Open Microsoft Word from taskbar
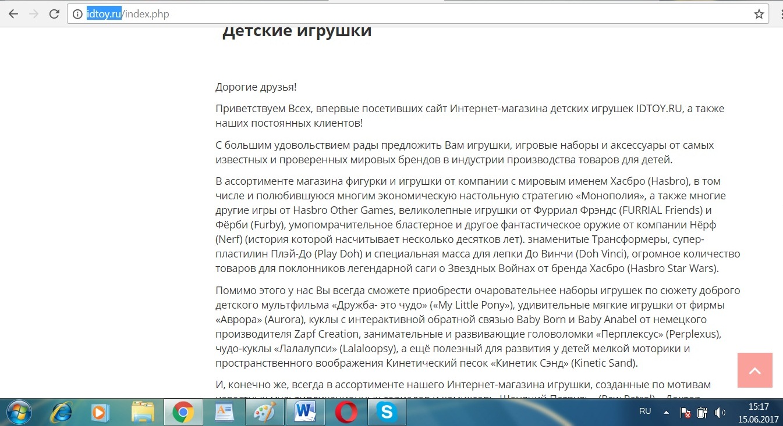 pyautogui.click(x=306, y=412)
